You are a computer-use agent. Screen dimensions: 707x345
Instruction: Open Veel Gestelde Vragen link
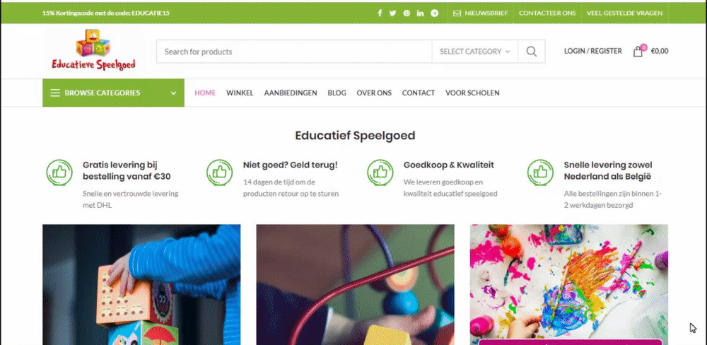point(624,13)
